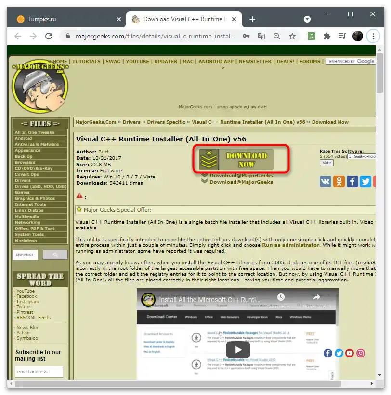Switch to the Lumpics.ru tab
The image size is (391, 395).
(67, 19)
